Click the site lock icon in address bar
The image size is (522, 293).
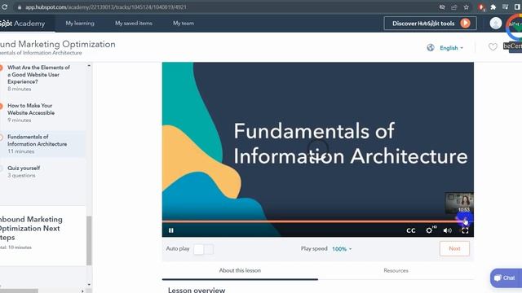[20, 7]
